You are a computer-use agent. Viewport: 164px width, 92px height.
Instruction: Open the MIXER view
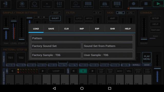(x=59, y=4)
